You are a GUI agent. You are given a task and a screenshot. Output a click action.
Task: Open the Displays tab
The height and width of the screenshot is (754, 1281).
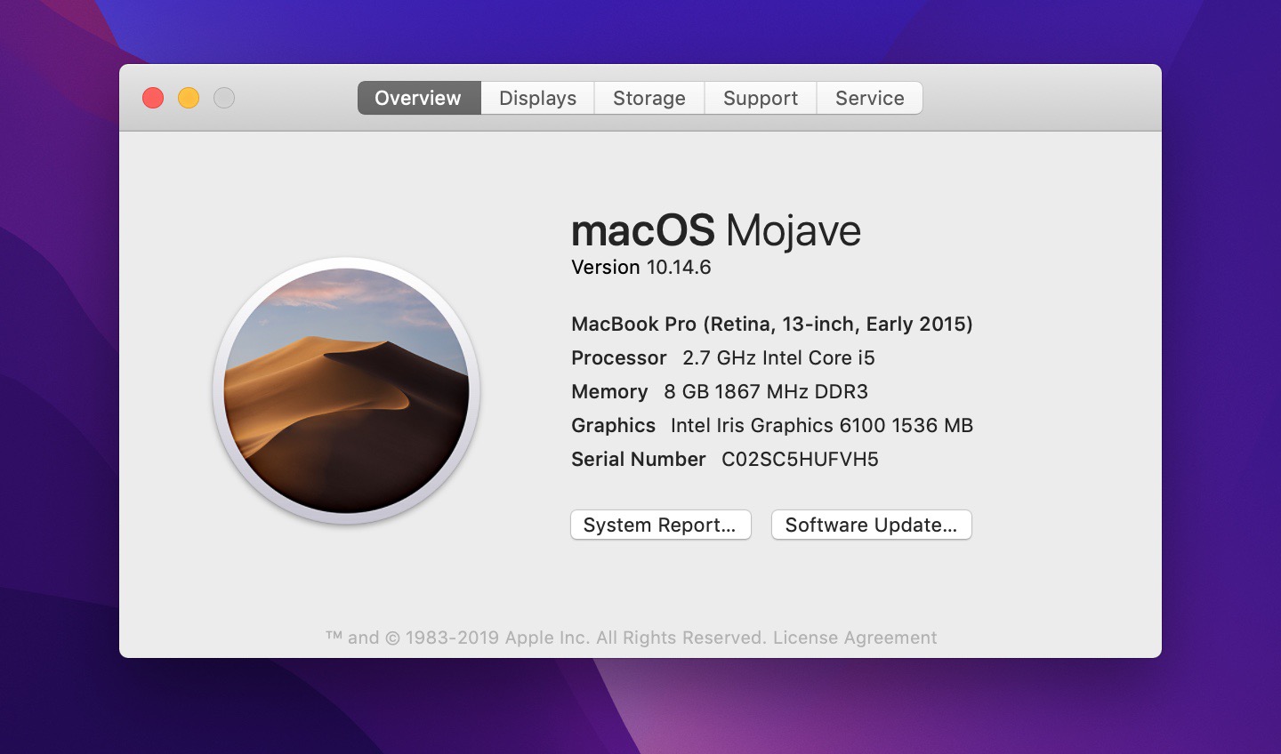click(x=537, y=98)
